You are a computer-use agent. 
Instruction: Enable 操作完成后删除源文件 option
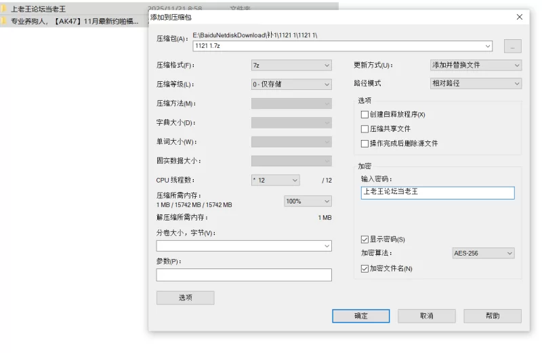(364, 143)
